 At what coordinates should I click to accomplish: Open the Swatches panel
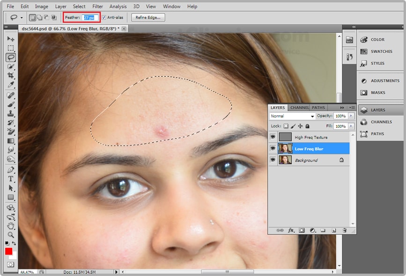click(380, 51)
